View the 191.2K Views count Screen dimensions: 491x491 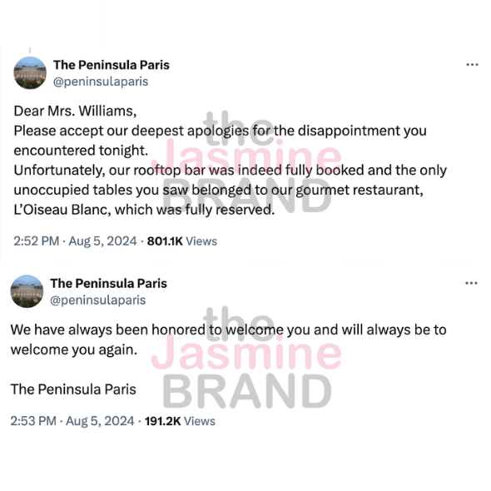(x=180, y=421)
